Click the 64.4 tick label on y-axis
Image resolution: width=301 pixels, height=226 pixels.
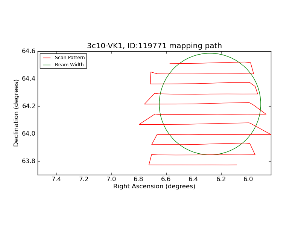click(x=29, y=79)
